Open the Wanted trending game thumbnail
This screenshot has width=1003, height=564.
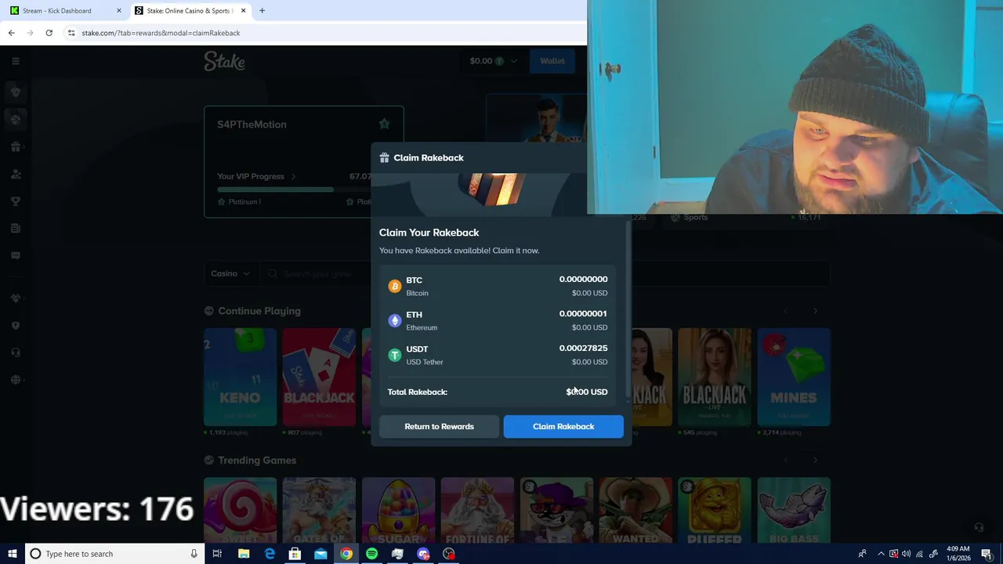635,511
